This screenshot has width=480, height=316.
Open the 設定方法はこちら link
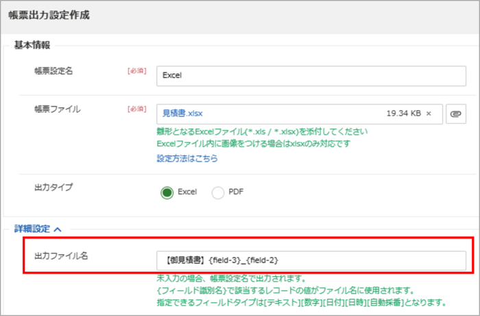(187, 159)
